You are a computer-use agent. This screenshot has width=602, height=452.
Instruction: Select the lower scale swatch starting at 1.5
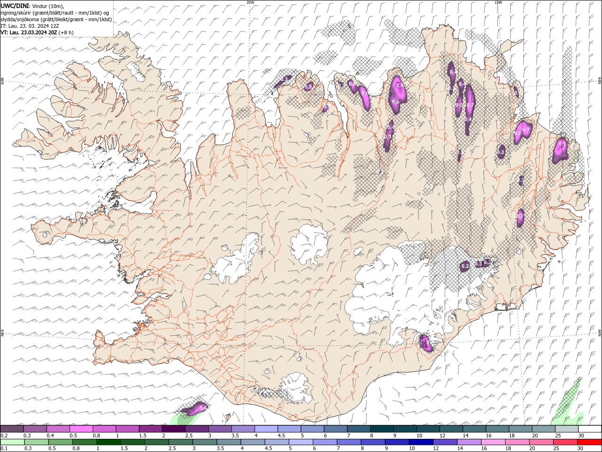pos(133,442)
